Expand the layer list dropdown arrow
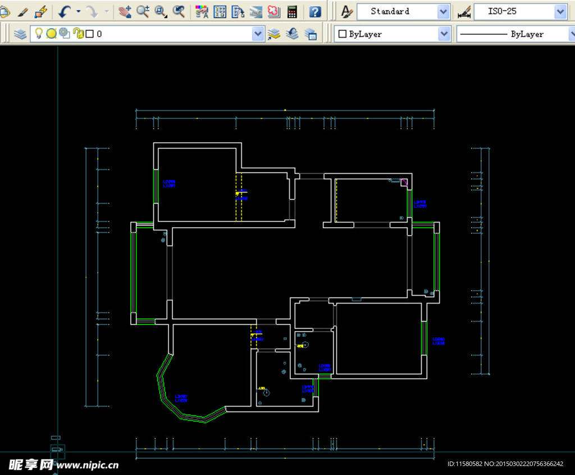 [x=258, y=34]
